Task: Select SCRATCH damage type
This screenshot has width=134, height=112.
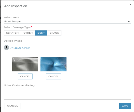Action: coord(12,33)
